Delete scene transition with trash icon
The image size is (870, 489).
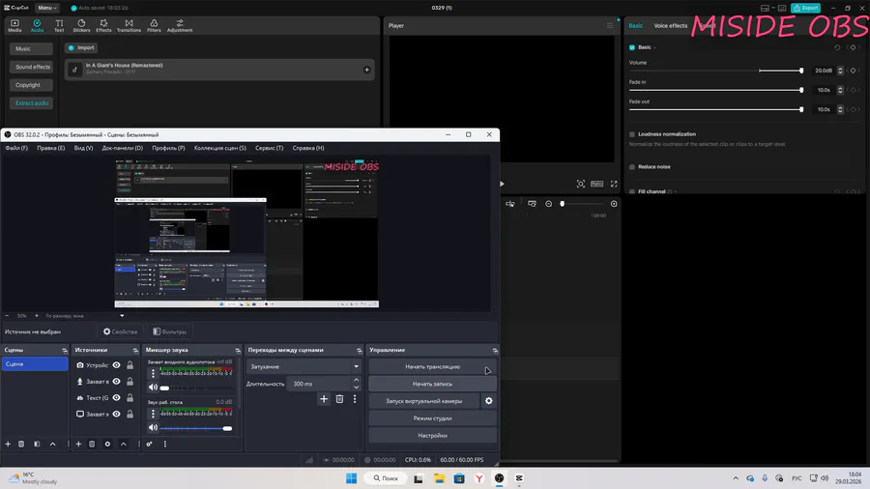click(339, 399)
